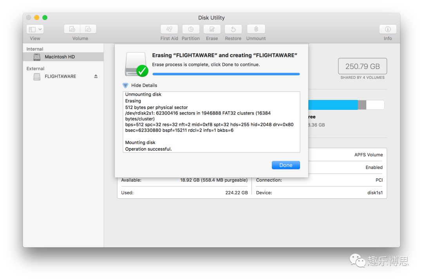Click the erase progress bar
Viewport: 423px width, 280px height.
[226, 74]
